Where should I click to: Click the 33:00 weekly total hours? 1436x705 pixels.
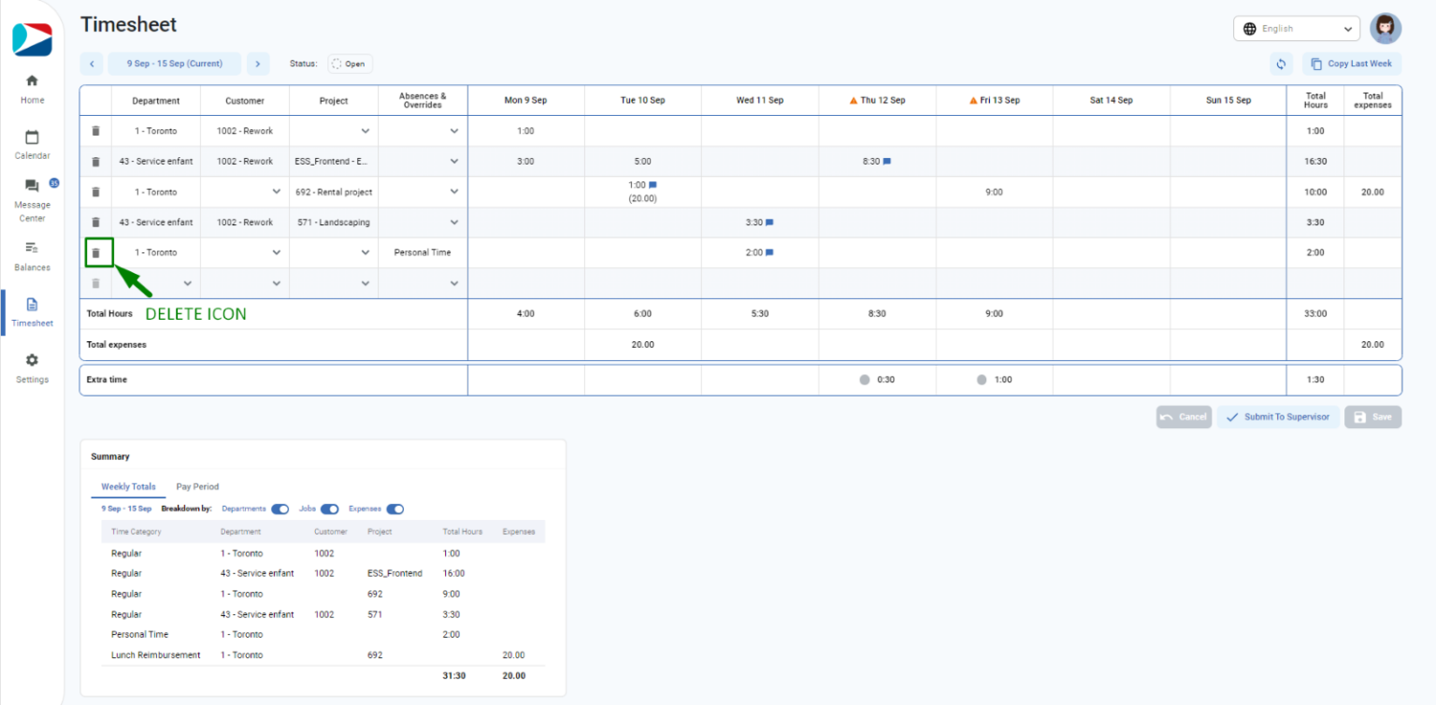tap(1315, 313)
